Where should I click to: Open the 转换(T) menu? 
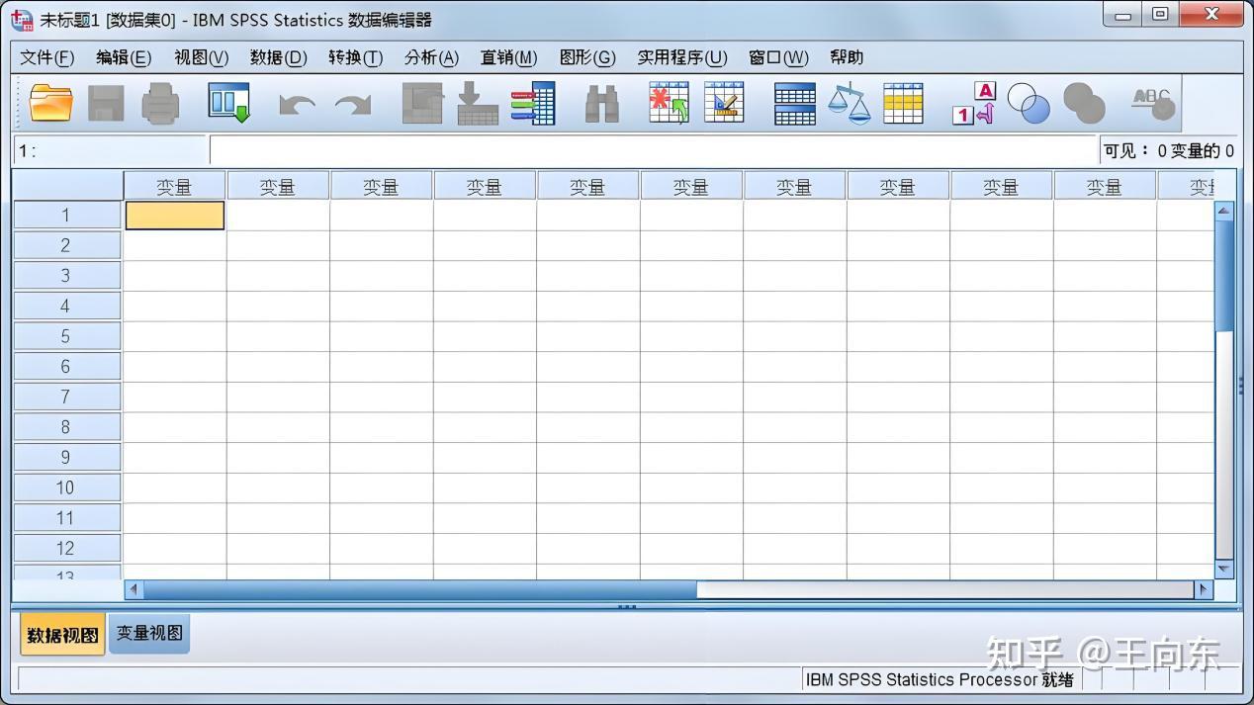click(x=355, y=57)
